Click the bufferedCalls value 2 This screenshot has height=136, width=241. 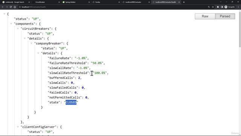(79, 78)
